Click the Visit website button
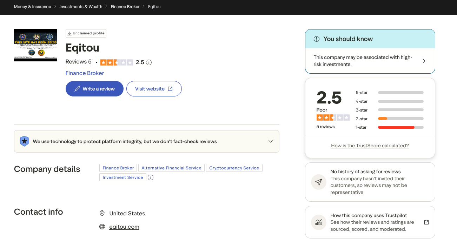The image size is (457, 242). (154, 89)
